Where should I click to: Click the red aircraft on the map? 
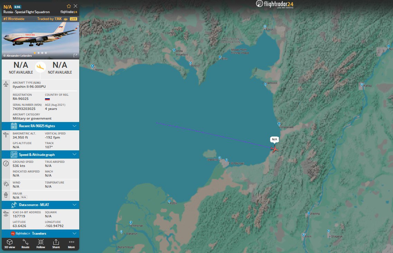click(x=275, y=149)
